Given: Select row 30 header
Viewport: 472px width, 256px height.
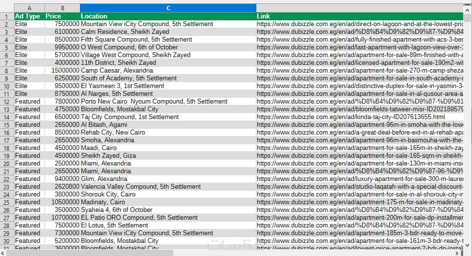Looking at the screenshot, I should coord(7,241).
